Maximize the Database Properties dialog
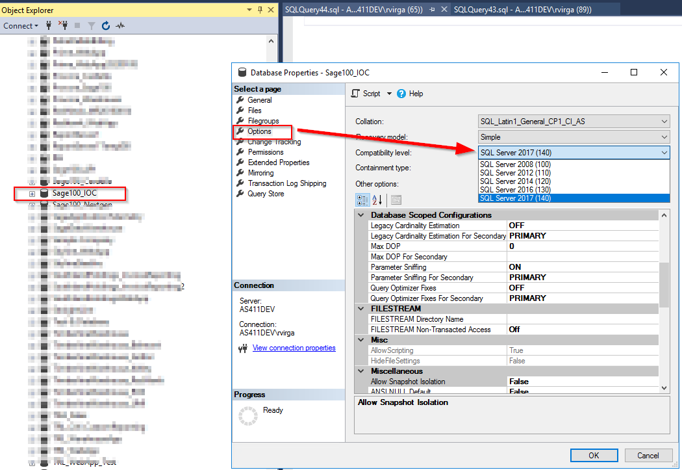Screen dimensions: 682x470 634,72
